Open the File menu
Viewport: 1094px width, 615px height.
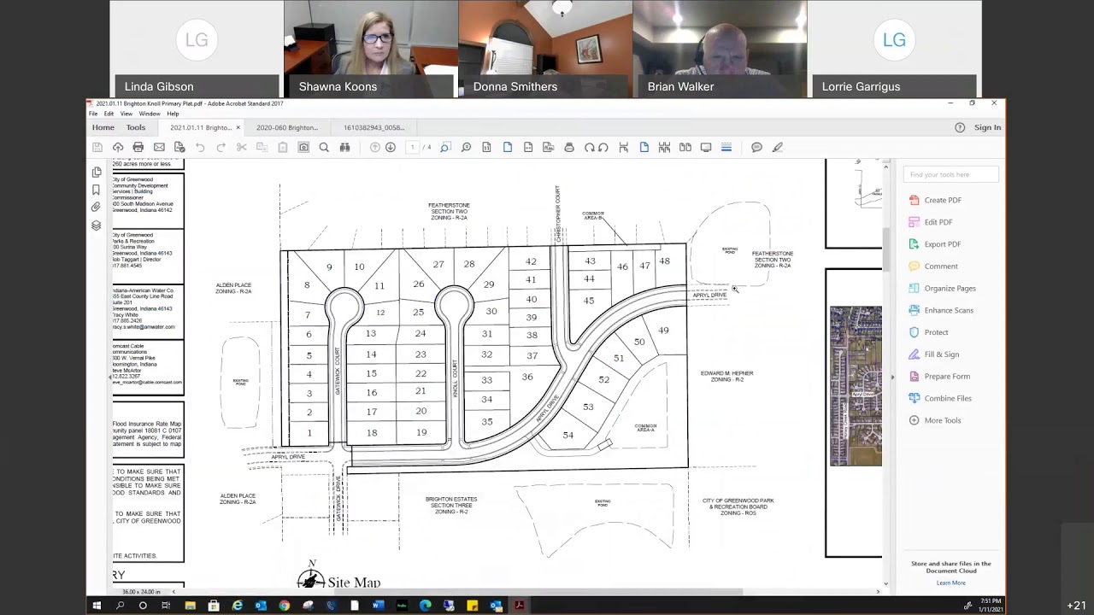93,114
